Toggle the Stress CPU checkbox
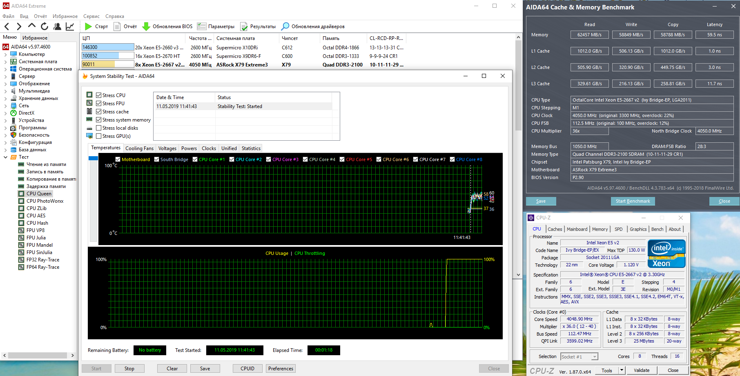 click(x=98, y=95)
